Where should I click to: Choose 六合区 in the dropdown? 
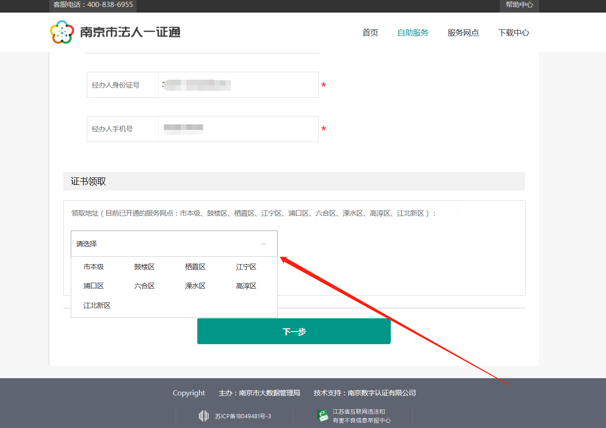tap(144, 286)
